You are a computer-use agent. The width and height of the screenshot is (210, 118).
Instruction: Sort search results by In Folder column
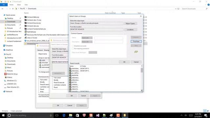tap(83, 66)
